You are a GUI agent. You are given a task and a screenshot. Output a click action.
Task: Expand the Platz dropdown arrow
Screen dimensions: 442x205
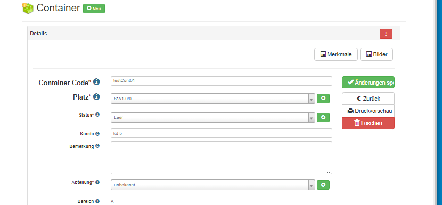[312, 99]
